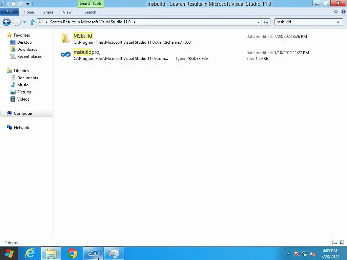Expand the breadcrumb arrow after Visual Studio 11.0
This screenshot has width=347, height=260.
click(134, 22)
